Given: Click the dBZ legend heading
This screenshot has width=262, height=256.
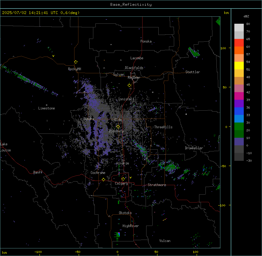Looking at the screenshot, I should tap(246, 16).
